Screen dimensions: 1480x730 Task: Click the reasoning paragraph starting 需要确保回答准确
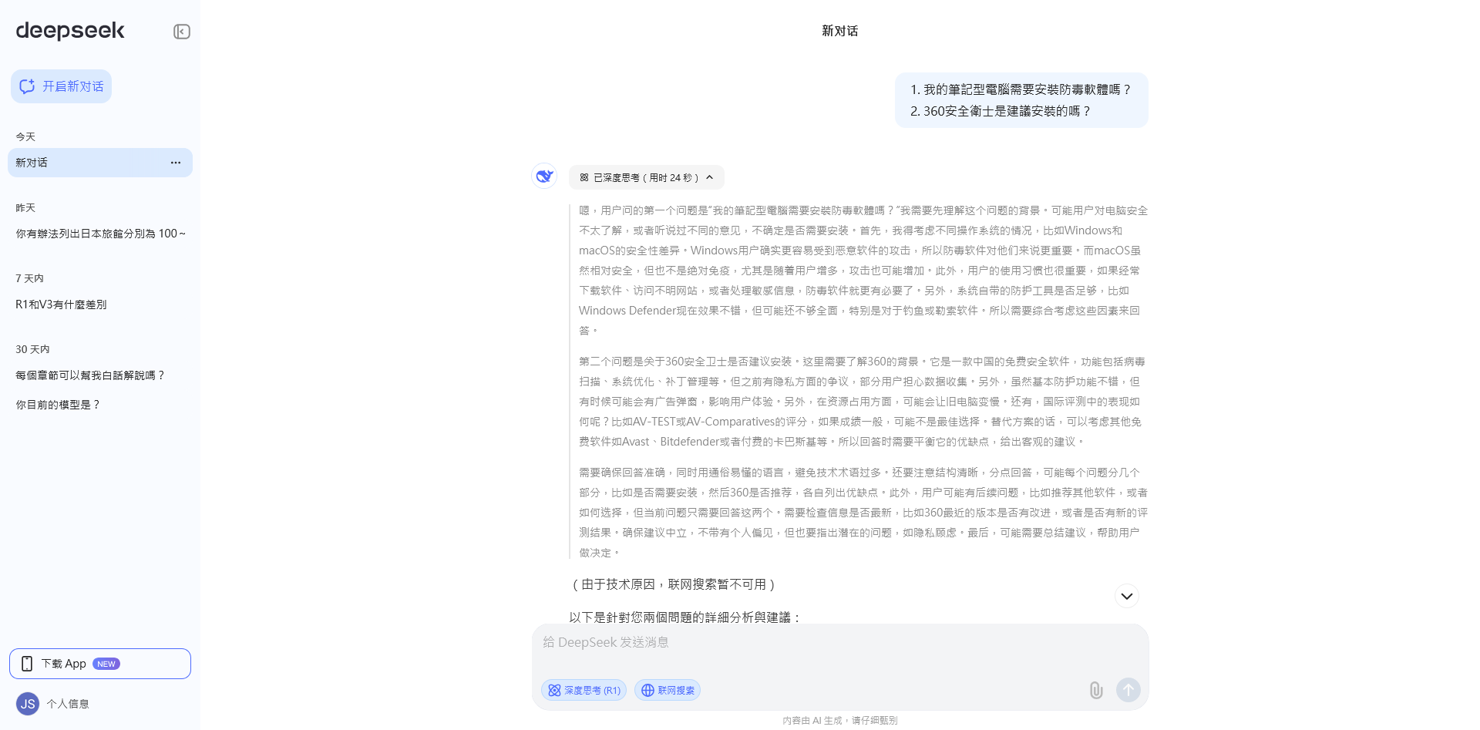[x=863, y=513]
